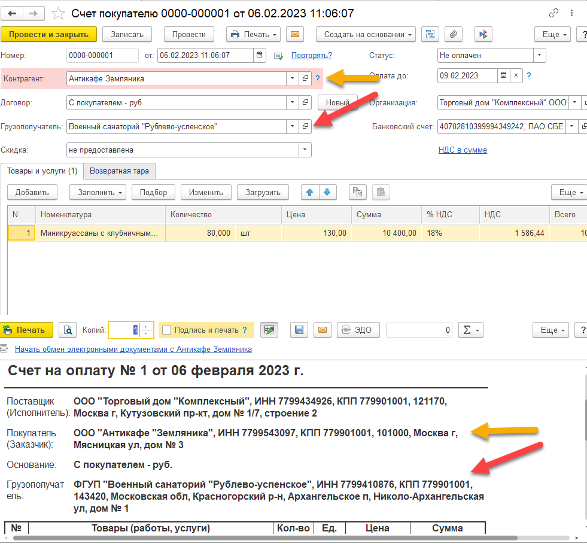The width and height of the screenshot is (587, 544).
Task: Click the Добавить row button
Action: click(32, 193)
